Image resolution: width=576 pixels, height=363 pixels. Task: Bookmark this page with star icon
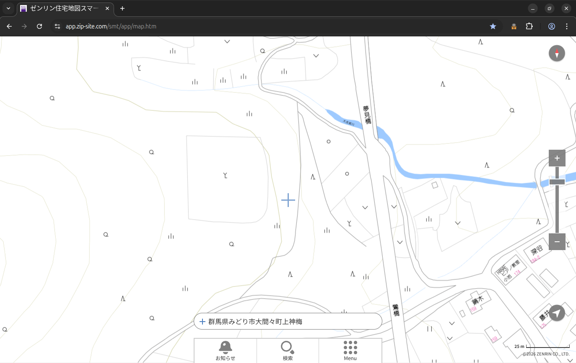(493, 26)
